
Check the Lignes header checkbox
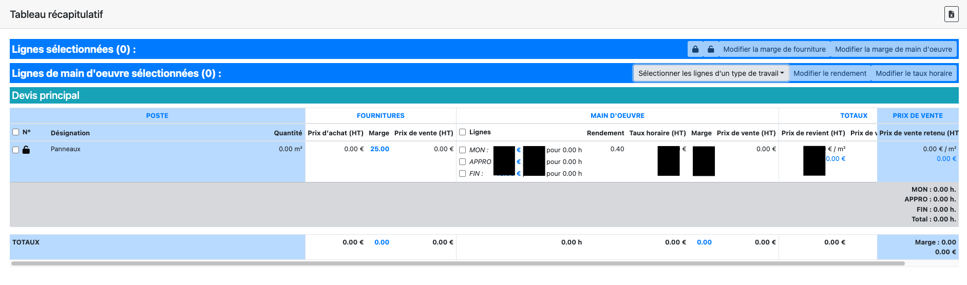463,132
